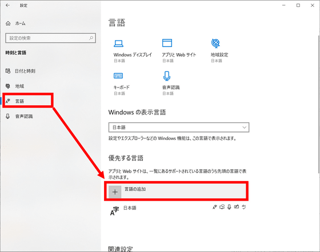Minimize the 設定 window
Screen dimensions: 320x252
(x=283, y=5)
